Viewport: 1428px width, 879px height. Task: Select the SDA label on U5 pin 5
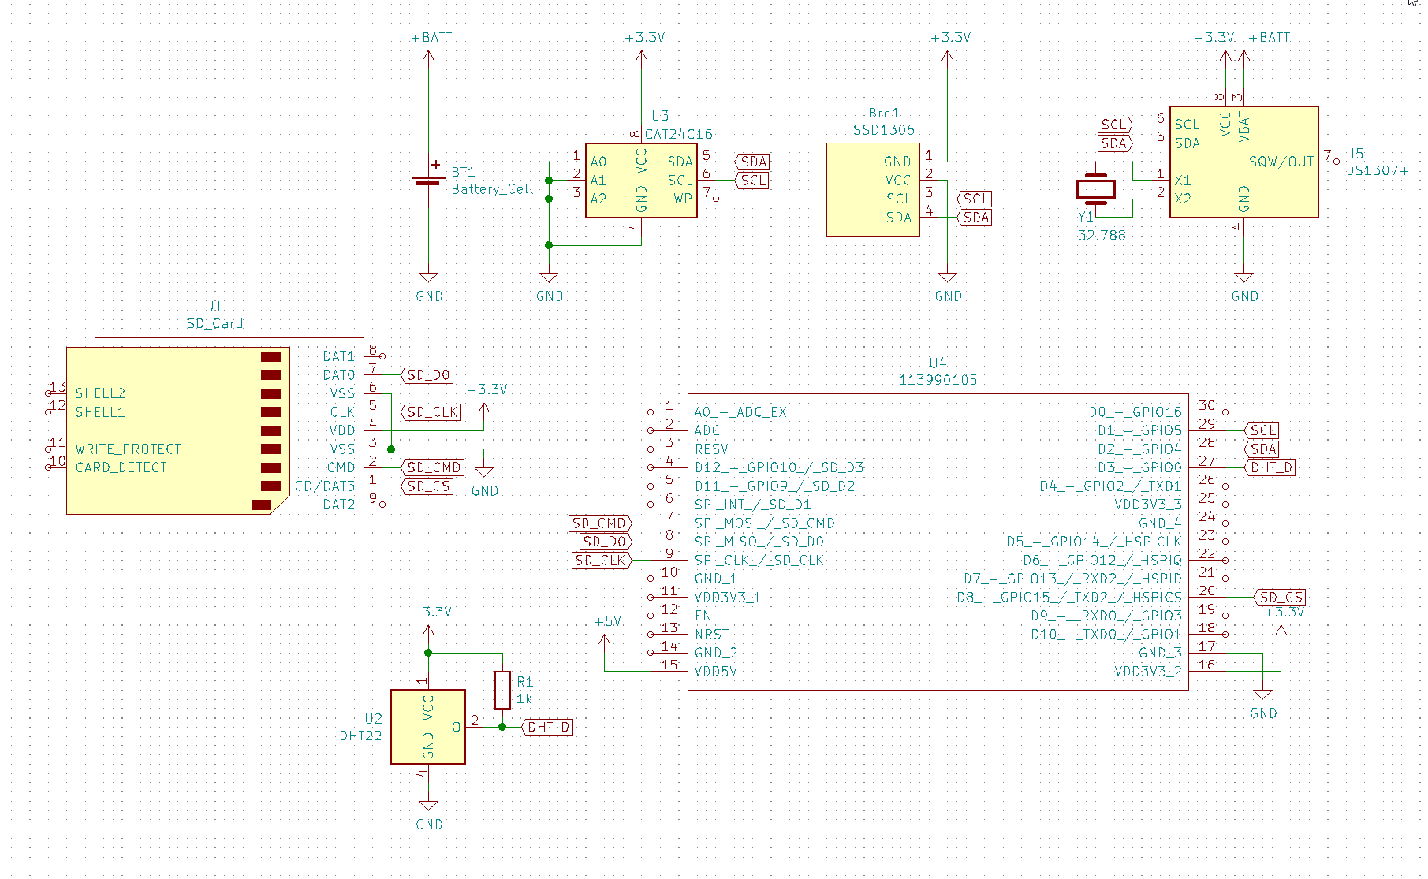1116,143
